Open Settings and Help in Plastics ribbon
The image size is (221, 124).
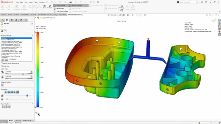click(122, 8)
